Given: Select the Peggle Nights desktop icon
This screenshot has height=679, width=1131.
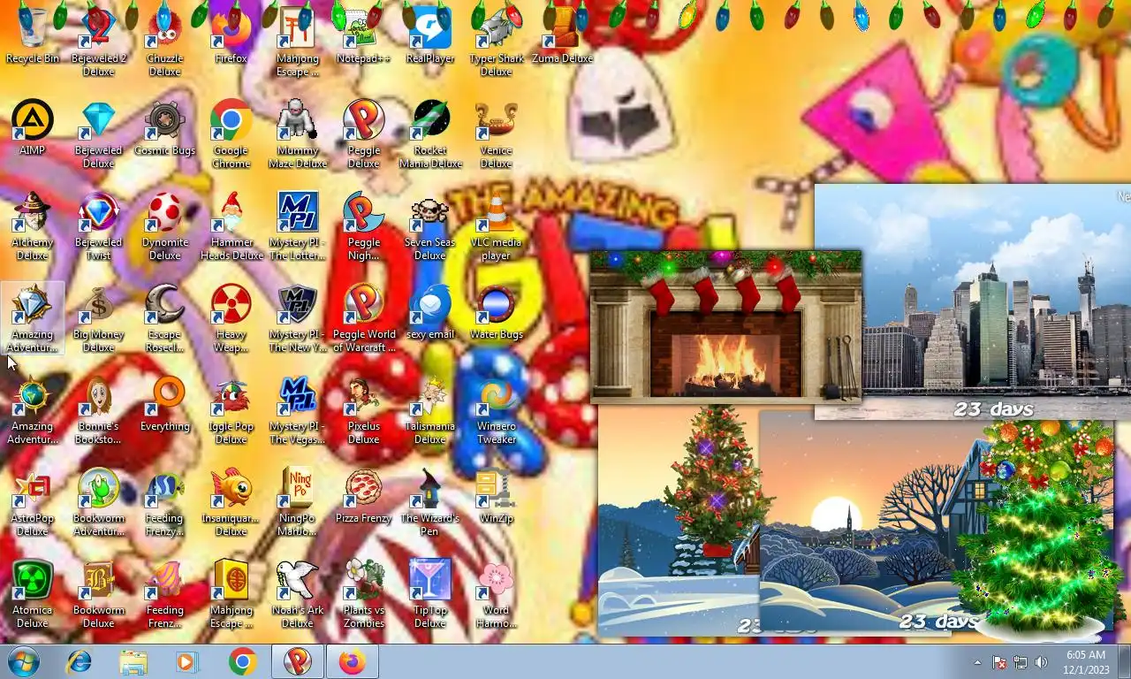Looking at the screenshot, I should point(363,226).
